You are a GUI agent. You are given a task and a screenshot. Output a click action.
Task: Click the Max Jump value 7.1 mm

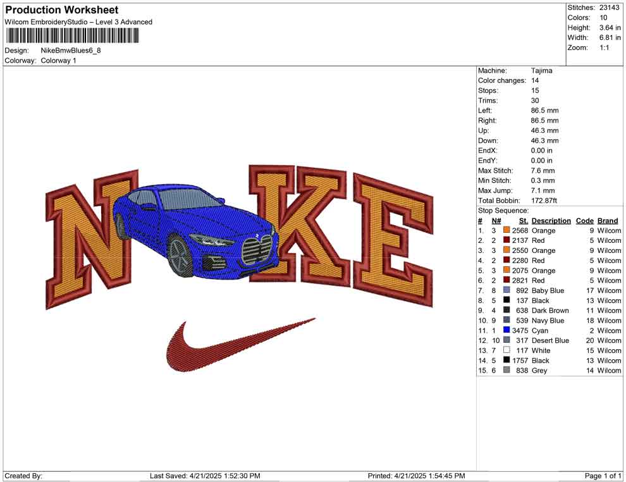pos(543,190)
